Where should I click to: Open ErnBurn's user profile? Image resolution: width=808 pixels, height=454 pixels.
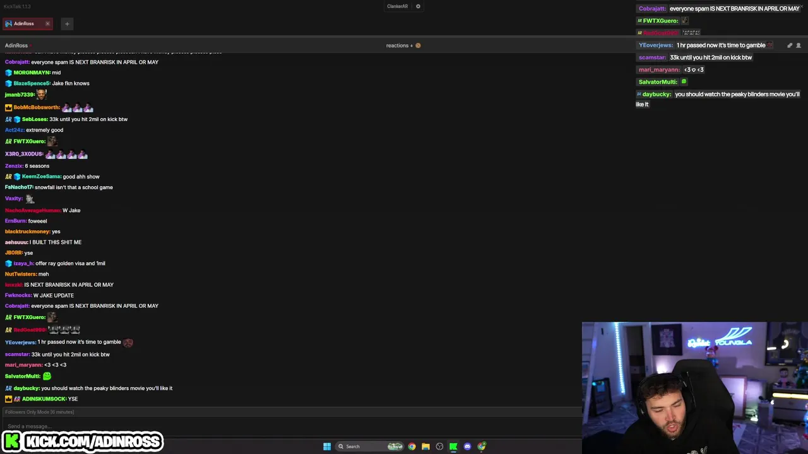pos(16,221)
